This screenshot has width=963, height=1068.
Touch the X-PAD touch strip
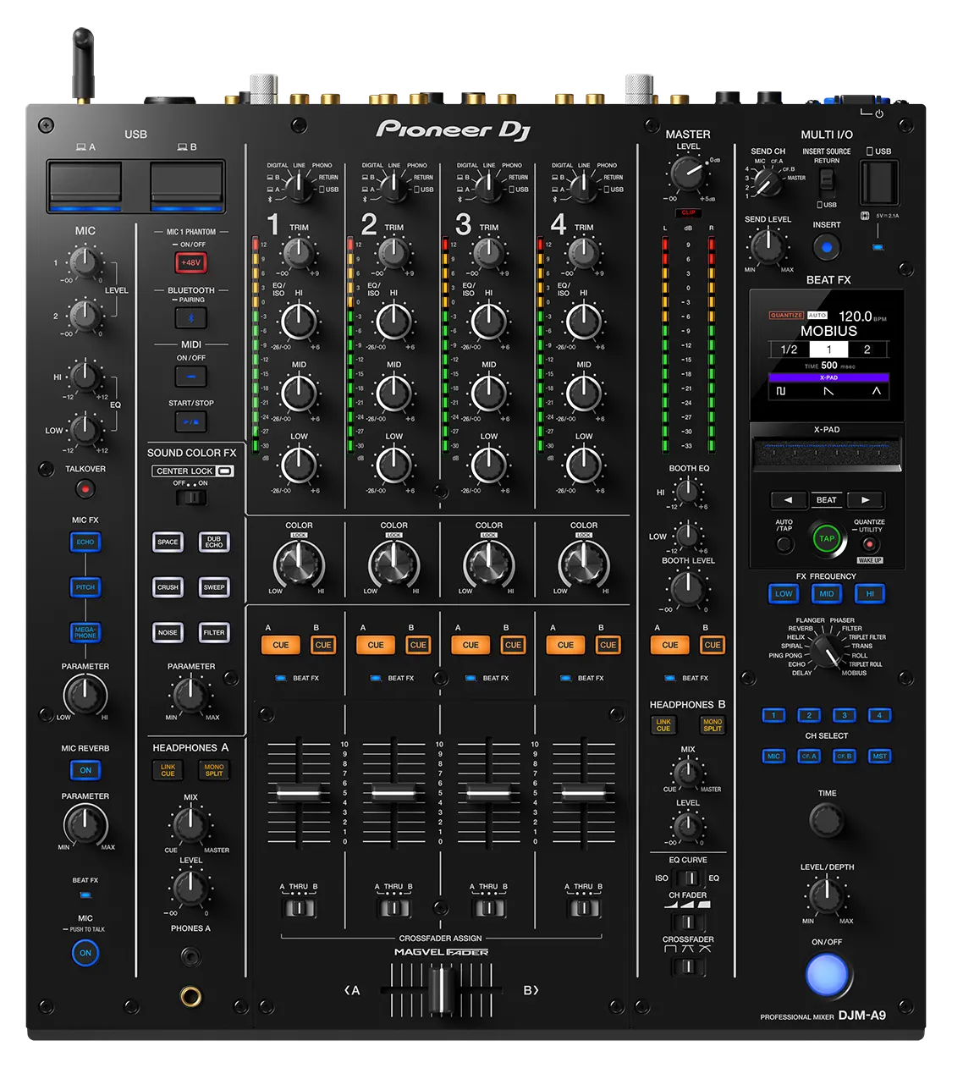pyautogui.click(x=827, y=454)
